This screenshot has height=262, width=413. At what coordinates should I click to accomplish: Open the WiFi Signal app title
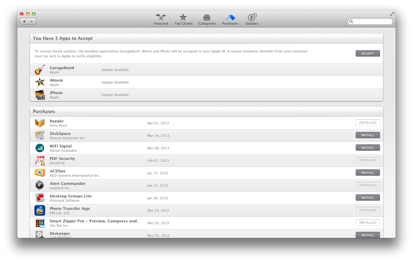tap(61, 146)
